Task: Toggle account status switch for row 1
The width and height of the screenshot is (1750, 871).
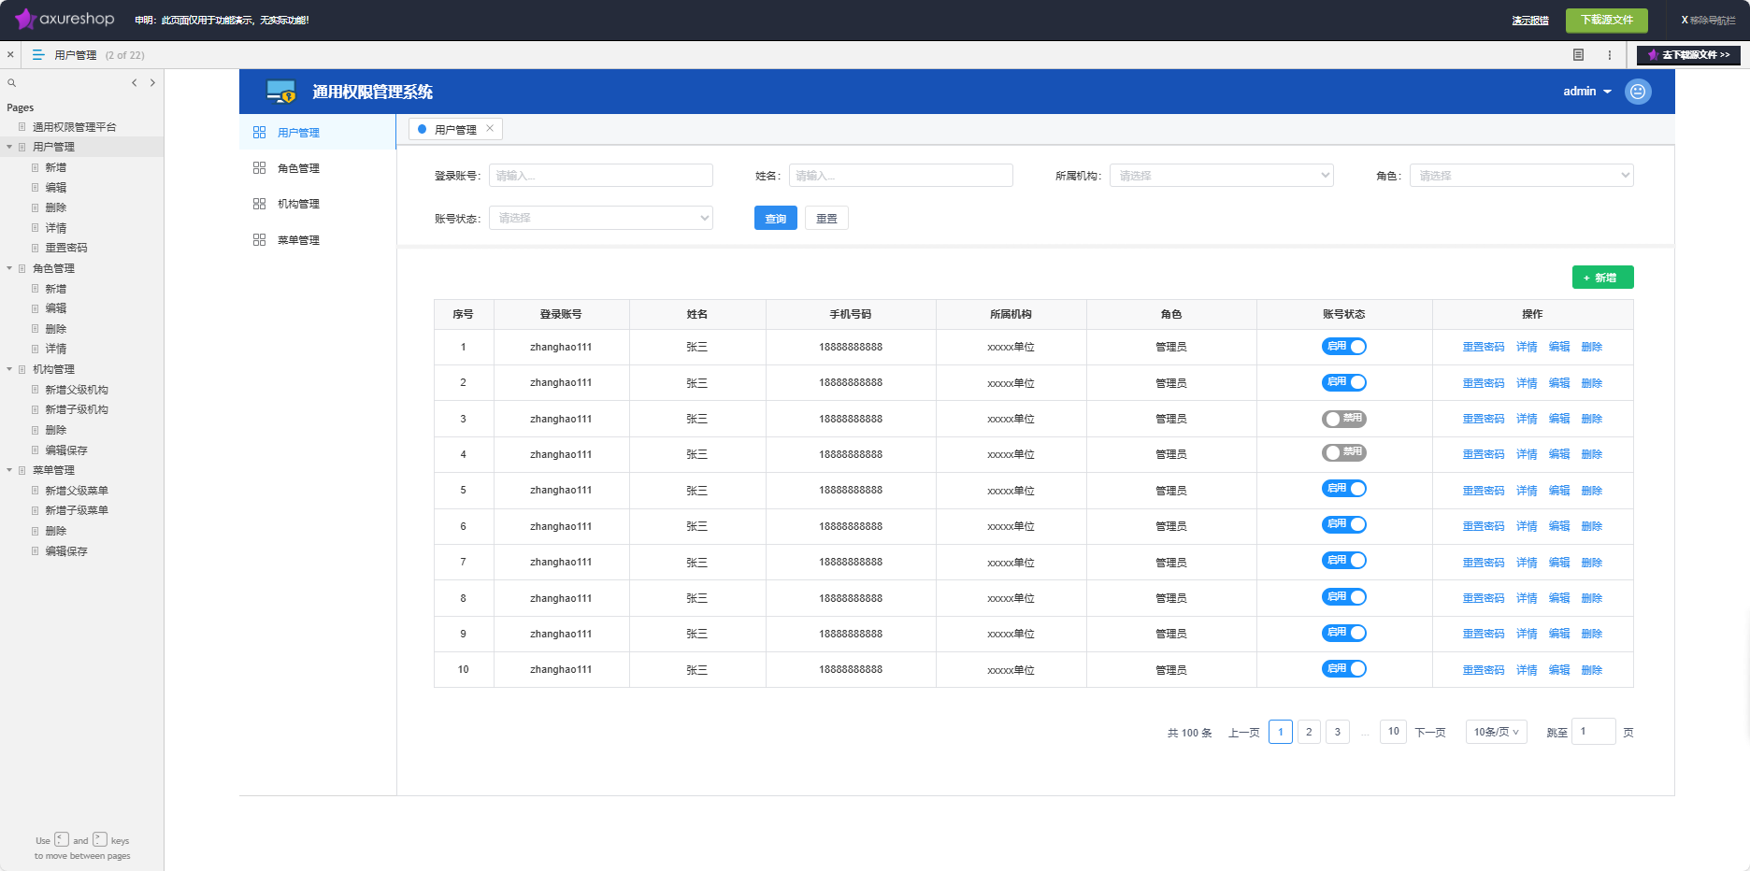Action: [1344, 347]
